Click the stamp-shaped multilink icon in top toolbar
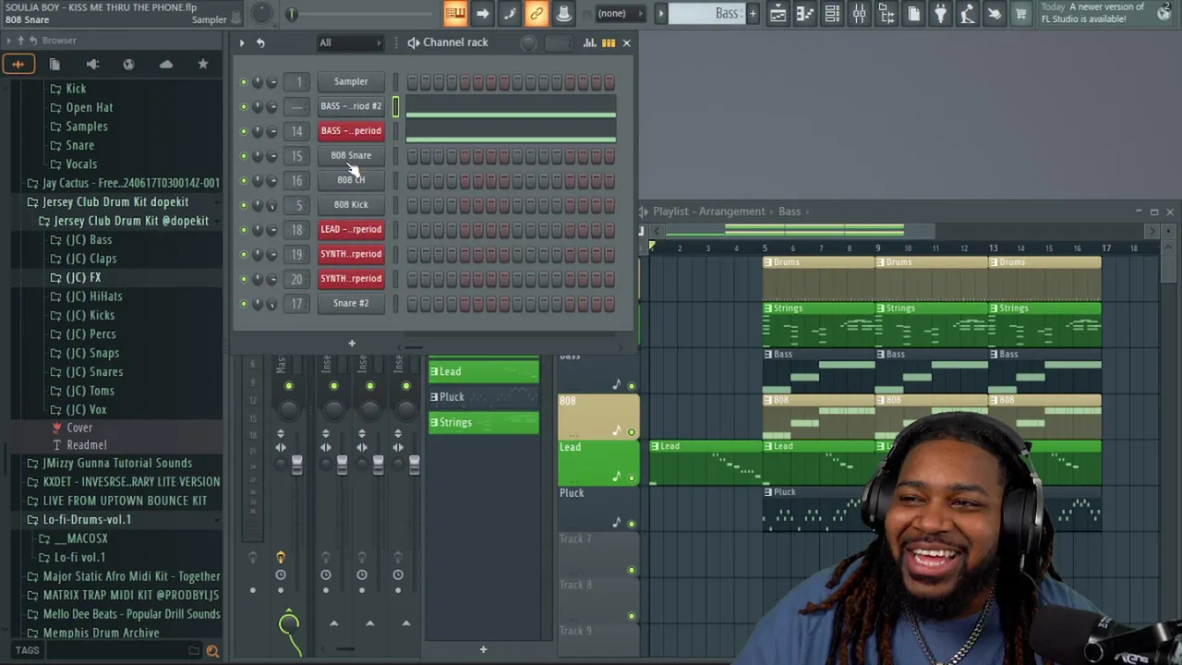This screenshot has height=665, width=1182. coord(563,13)
